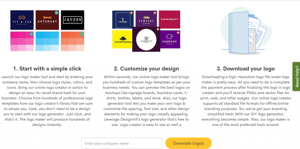Click the Start with a simple click heading

47,69
